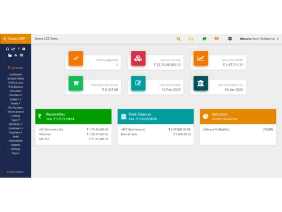Click the dark bank Reconciliation tile icon
The image size is (282, 212).
201,83
